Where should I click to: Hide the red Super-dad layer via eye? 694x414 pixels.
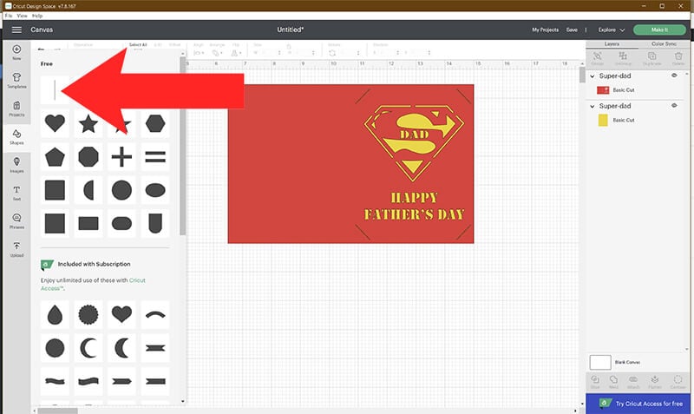(x=674, y=76)
